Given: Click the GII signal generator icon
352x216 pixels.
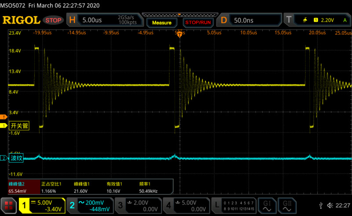Looking at the screenshot, I should (x=287, y=205).
